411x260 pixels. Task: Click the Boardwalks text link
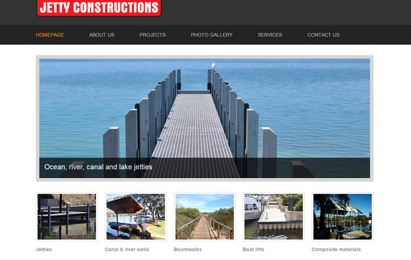[188, 249]
